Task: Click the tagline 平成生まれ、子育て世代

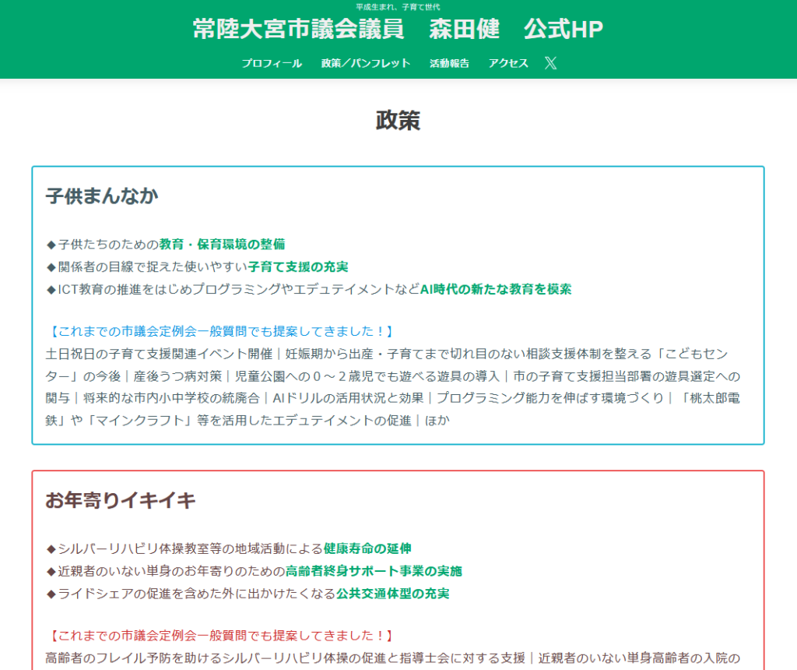Action: coord(398,7)
